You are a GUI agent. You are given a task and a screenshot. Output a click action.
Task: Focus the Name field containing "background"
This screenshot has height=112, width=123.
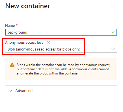click(x=61, y=32)
